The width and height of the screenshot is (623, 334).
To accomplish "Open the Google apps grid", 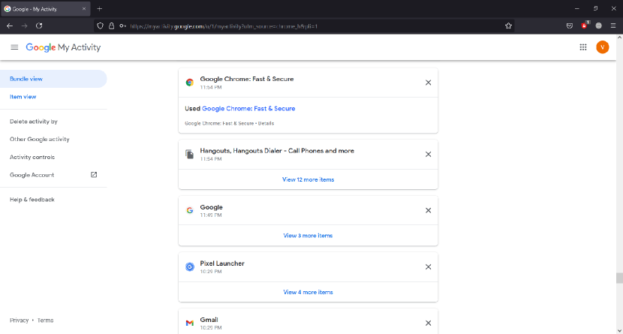I will click(583, 47).
